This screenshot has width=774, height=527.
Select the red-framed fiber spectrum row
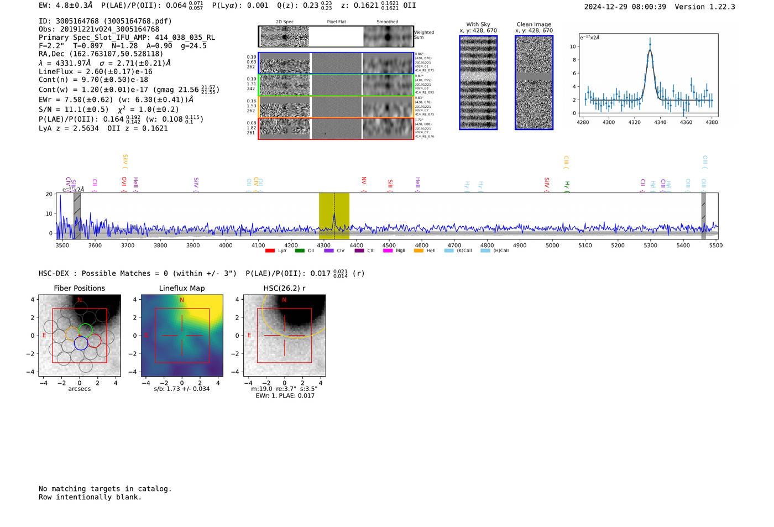click(x=336, y=128)
